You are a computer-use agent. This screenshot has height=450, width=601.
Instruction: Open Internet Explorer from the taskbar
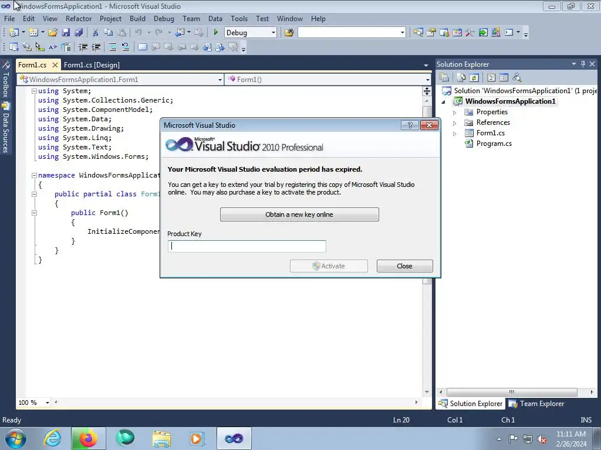pos(52,438)
